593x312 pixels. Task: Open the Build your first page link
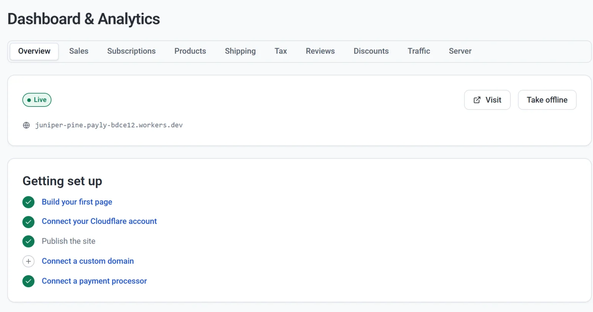tap(77, 202)
